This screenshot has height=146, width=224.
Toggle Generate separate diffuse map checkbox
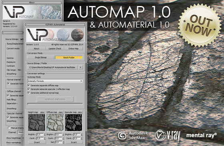pos(28,85)
